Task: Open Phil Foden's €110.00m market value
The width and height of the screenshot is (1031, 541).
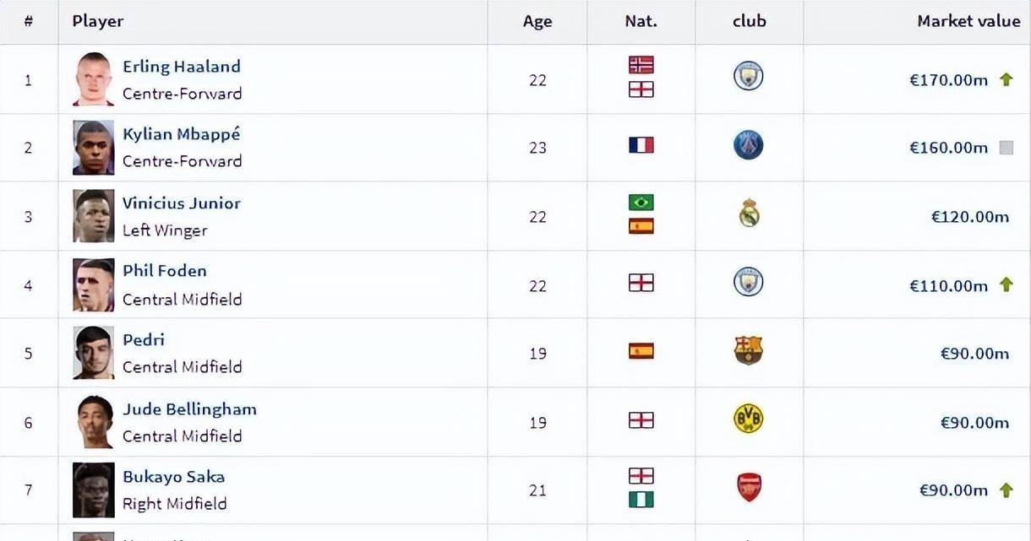Action: coord(948,285)
